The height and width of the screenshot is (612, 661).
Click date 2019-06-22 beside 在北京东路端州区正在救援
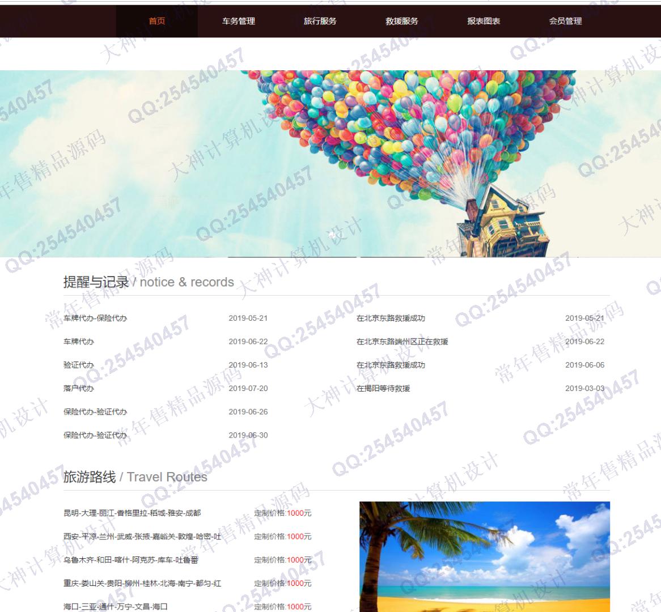(584, 341)
